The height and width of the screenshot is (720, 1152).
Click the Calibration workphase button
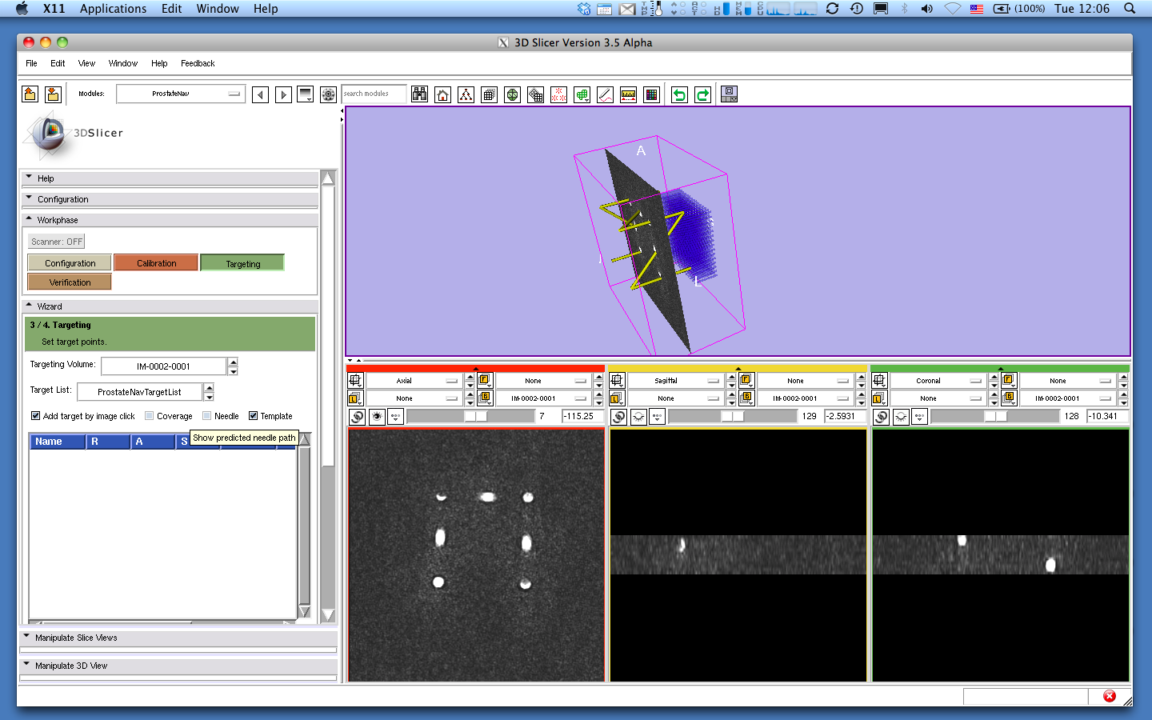[x=156, y=263]
